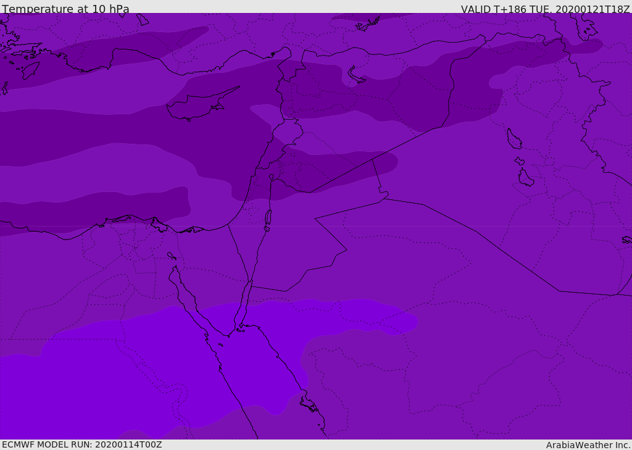The image size is (632, 450).
Task: Click the 'ArabiaWeather Inc' credit text
Action: pos(588,445)
